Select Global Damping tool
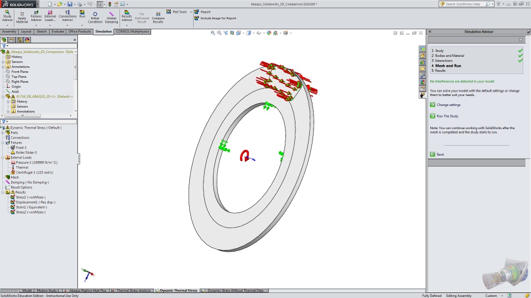 click(x=111, y=18)
